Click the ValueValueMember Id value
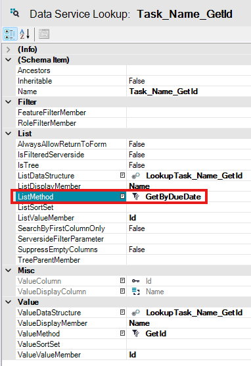 pos(132,355)
